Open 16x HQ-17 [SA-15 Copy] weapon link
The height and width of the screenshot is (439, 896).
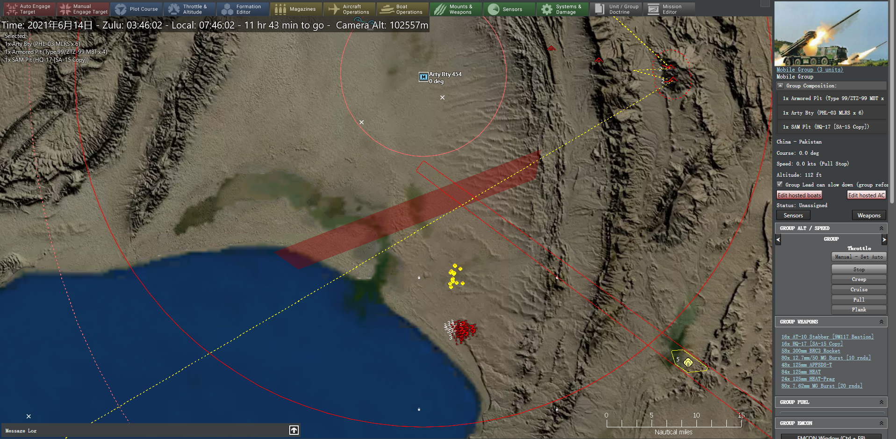click(812, 344)
